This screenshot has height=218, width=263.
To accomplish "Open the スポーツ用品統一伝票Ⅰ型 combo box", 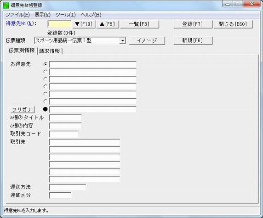I will pos(80,40).
